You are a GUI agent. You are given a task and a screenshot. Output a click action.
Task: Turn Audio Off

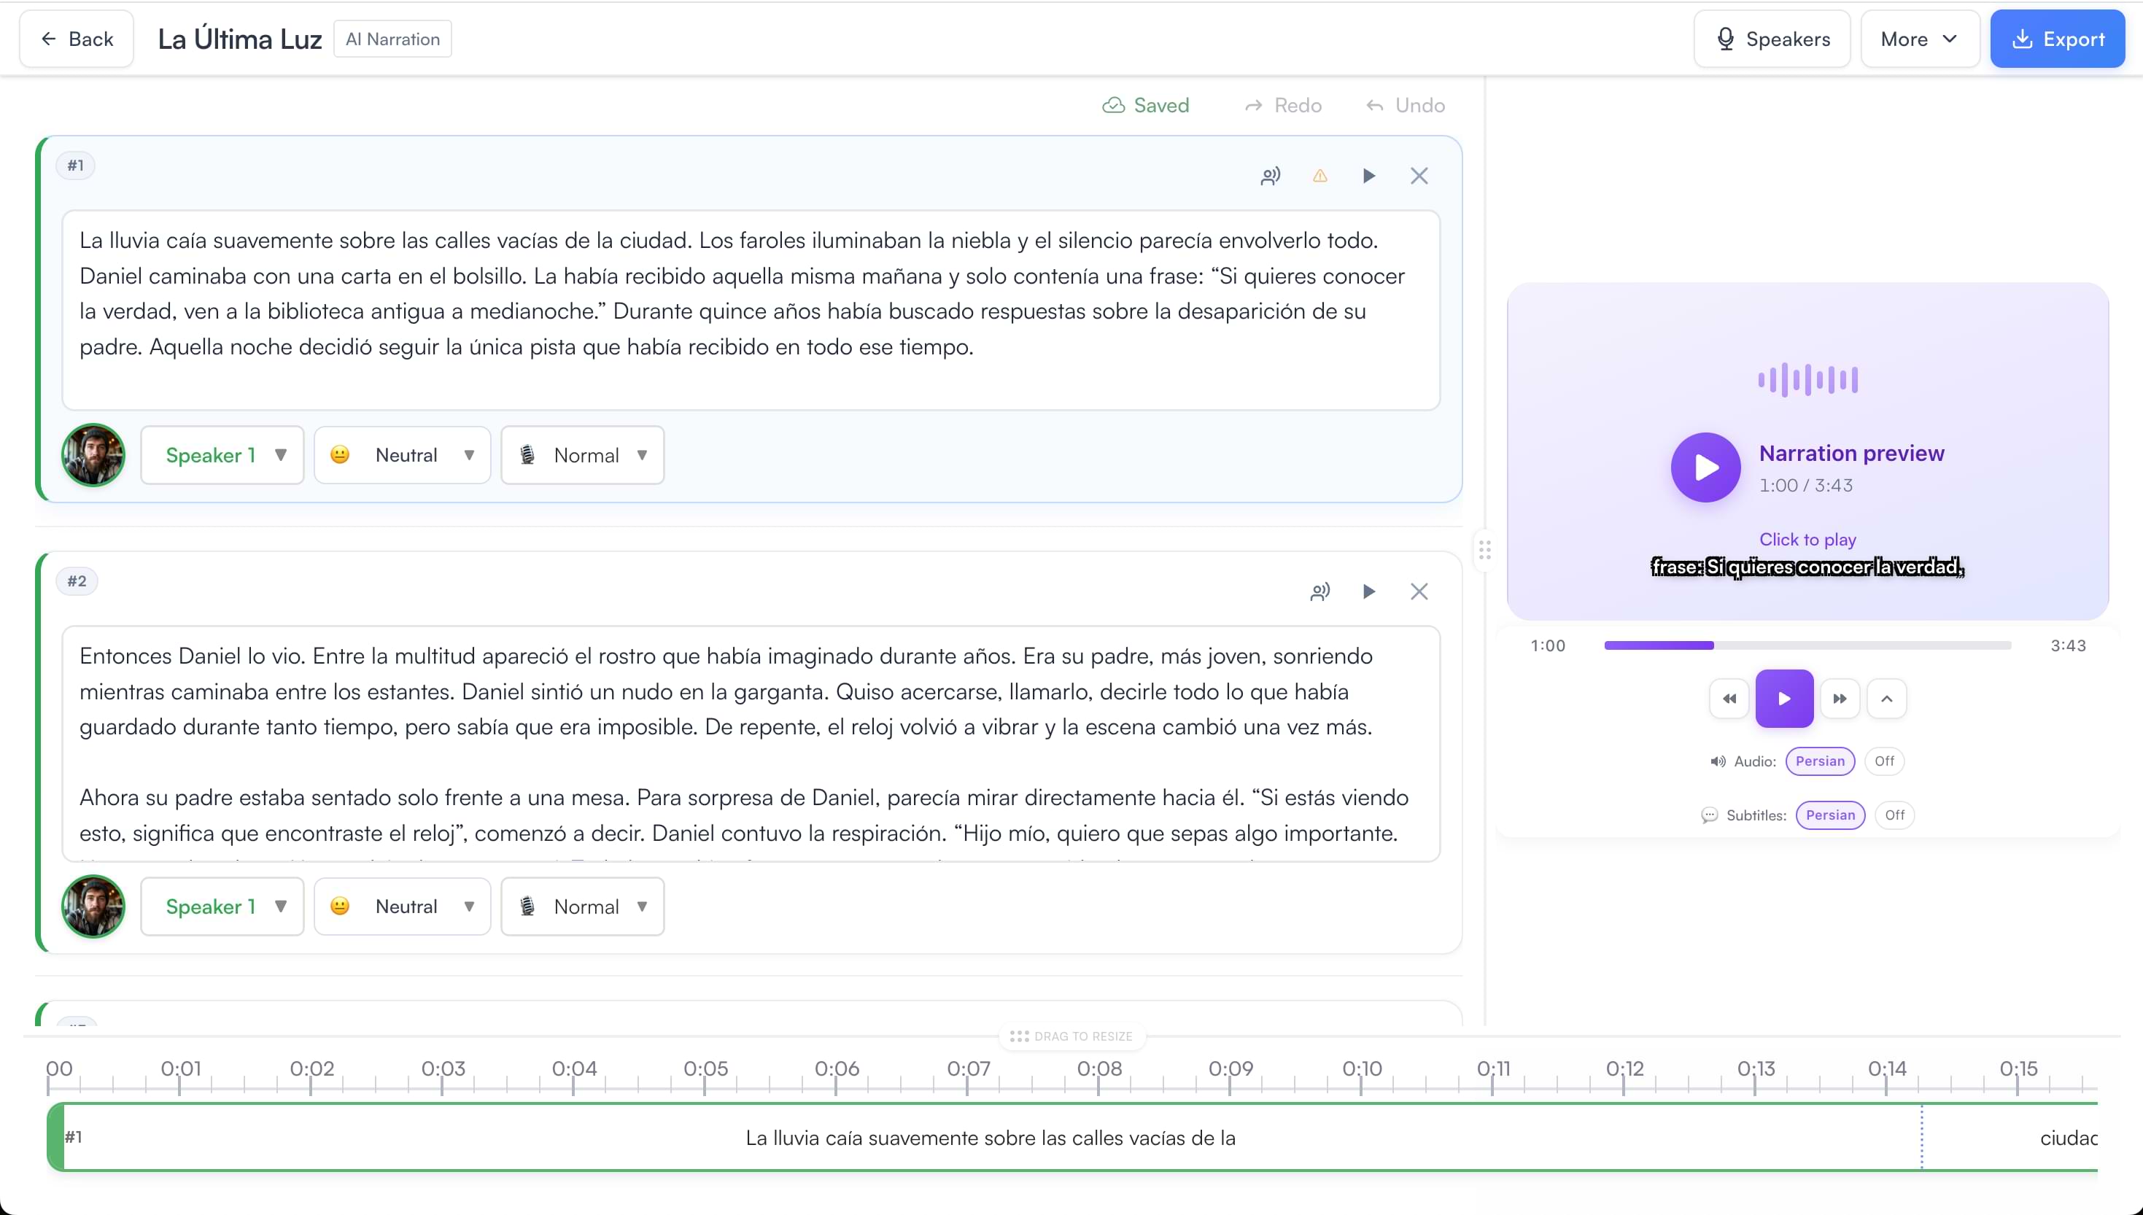click(1884, 761)
